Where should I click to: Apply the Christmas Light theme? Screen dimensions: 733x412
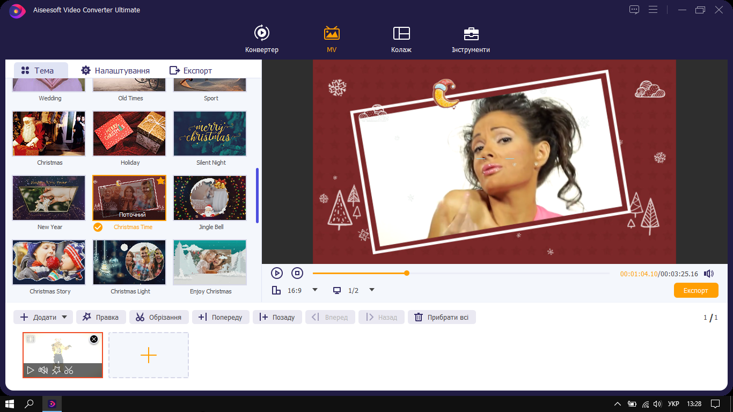click(x=129, y=262)
